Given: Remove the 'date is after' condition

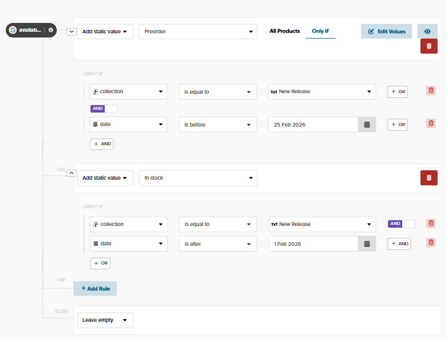Looking at the screenshot, I should (431, 243).
